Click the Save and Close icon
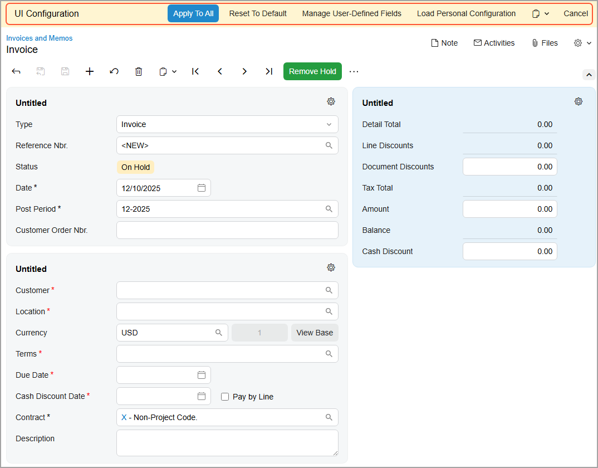598x468 pixels. click(x=41, y=71)
